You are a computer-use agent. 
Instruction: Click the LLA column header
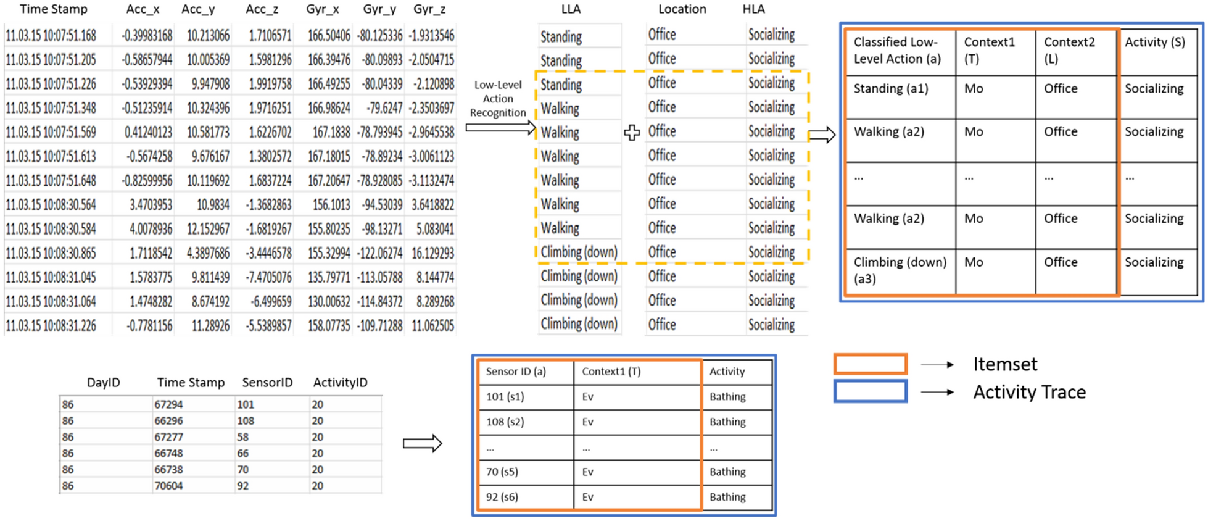click(571, 9)
